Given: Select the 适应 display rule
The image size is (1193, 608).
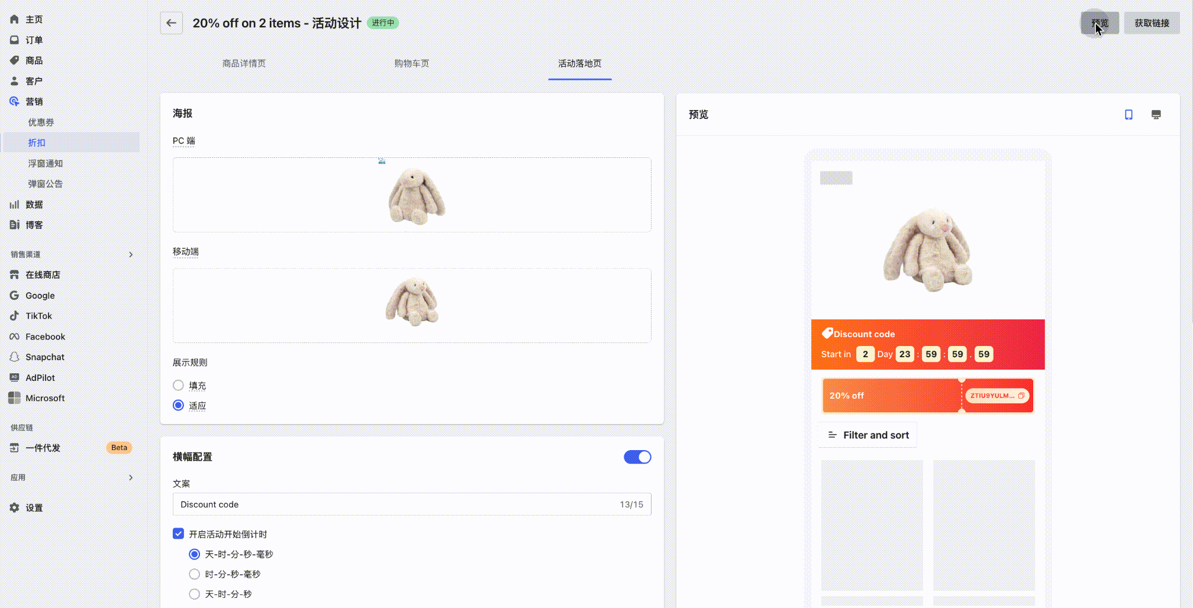Looking at the screenshot, I should tap(178, 406).
